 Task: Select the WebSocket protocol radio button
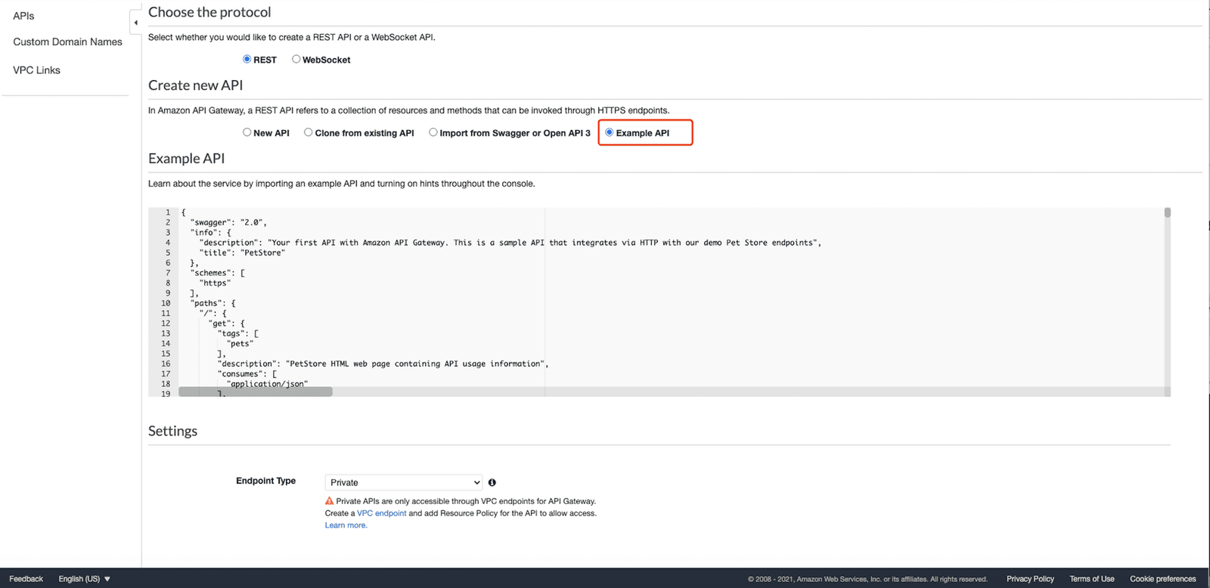(296, 59)
